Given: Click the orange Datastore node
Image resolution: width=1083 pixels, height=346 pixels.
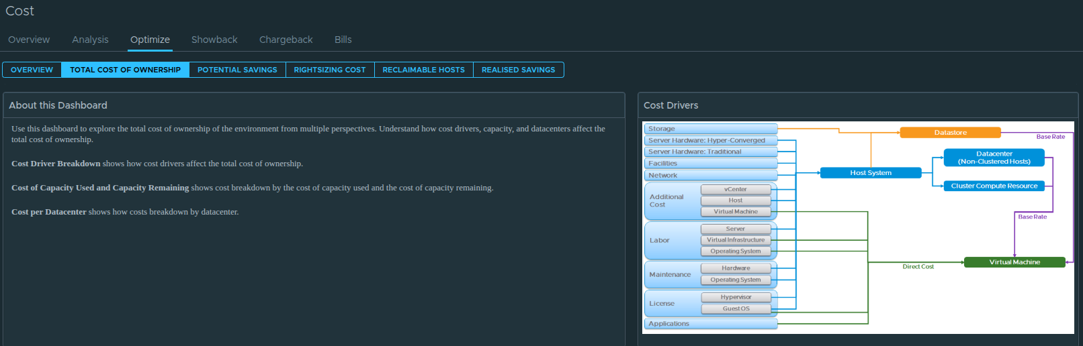Looking at the screenshot, I should point(950,133).
